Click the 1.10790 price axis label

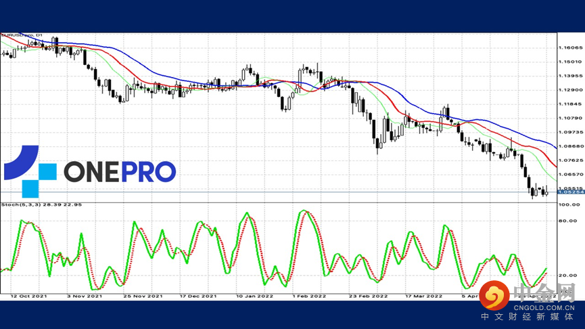[570, 118]
